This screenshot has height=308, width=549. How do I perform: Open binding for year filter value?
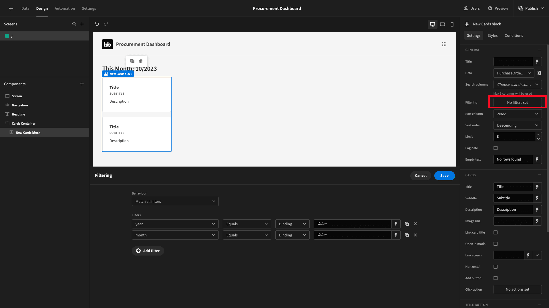pos(396,224)
